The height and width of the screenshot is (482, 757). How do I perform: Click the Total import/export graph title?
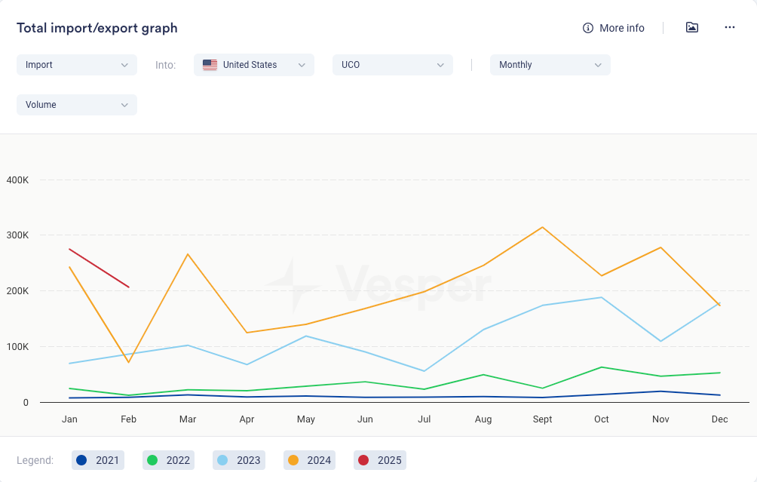pyautogui.click(x=97, y=29)
